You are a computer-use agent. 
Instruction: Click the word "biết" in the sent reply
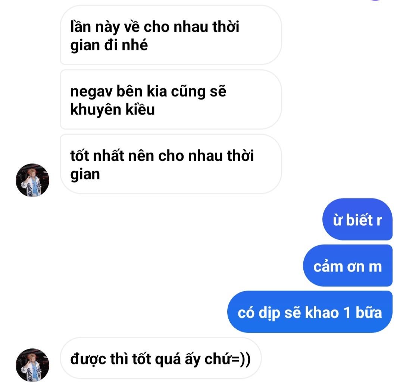click(x=359, y=220)
